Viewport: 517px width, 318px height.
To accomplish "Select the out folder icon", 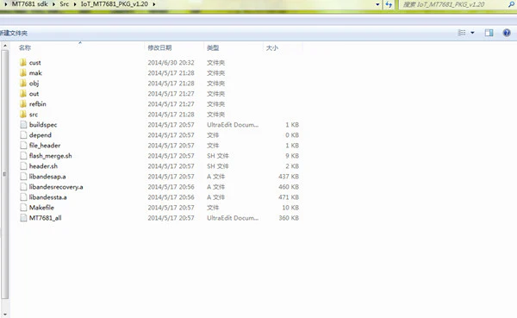I will (x=23, y=93).
